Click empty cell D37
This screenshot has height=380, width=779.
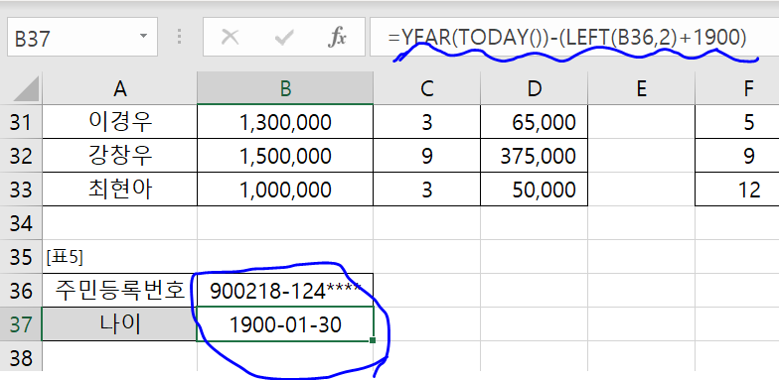(x=535, y=323)
